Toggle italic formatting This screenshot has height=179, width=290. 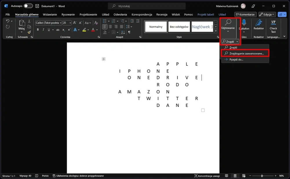[43, 30]
